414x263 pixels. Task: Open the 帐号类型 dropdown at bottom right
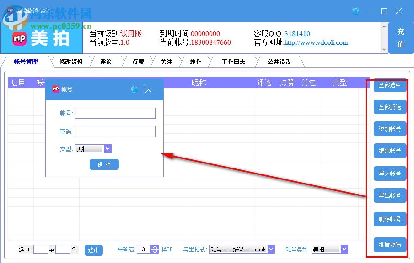343,249
